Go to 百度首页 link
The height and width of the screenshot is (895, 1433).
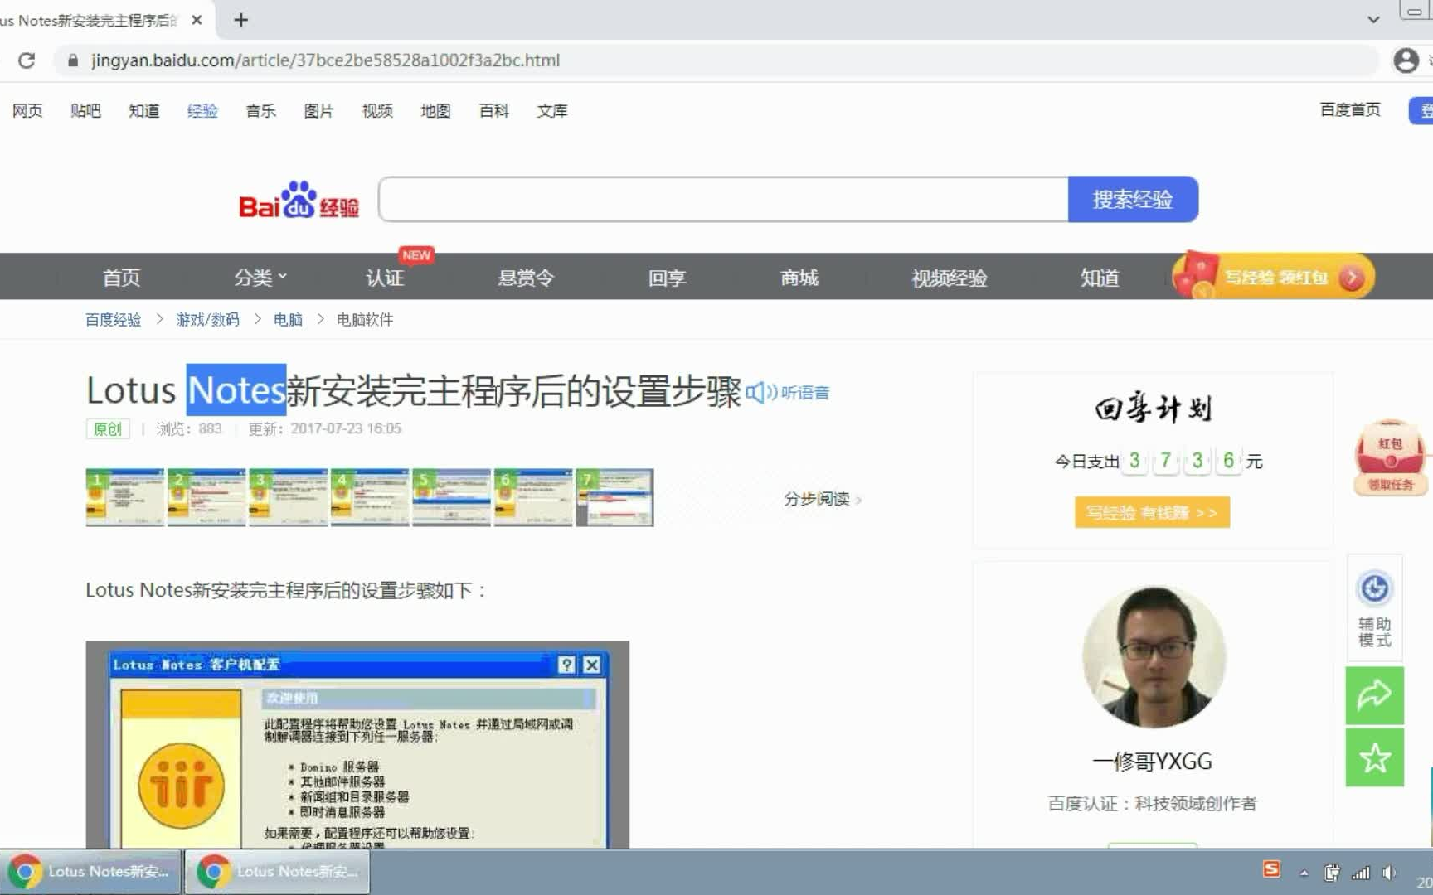(x=1350, y=109)
